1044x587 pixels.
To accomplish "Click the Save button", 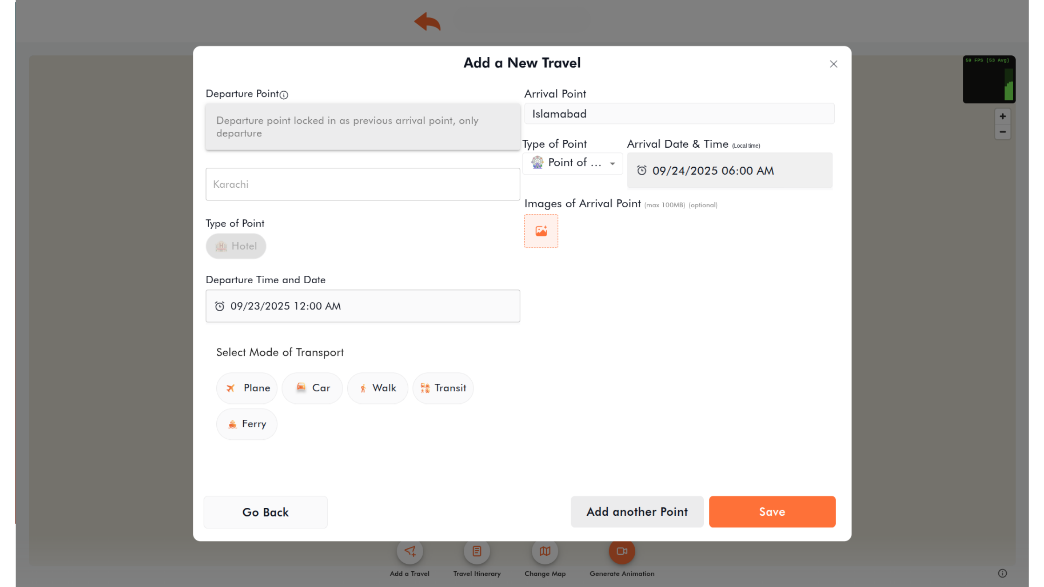I will [772, 512].
